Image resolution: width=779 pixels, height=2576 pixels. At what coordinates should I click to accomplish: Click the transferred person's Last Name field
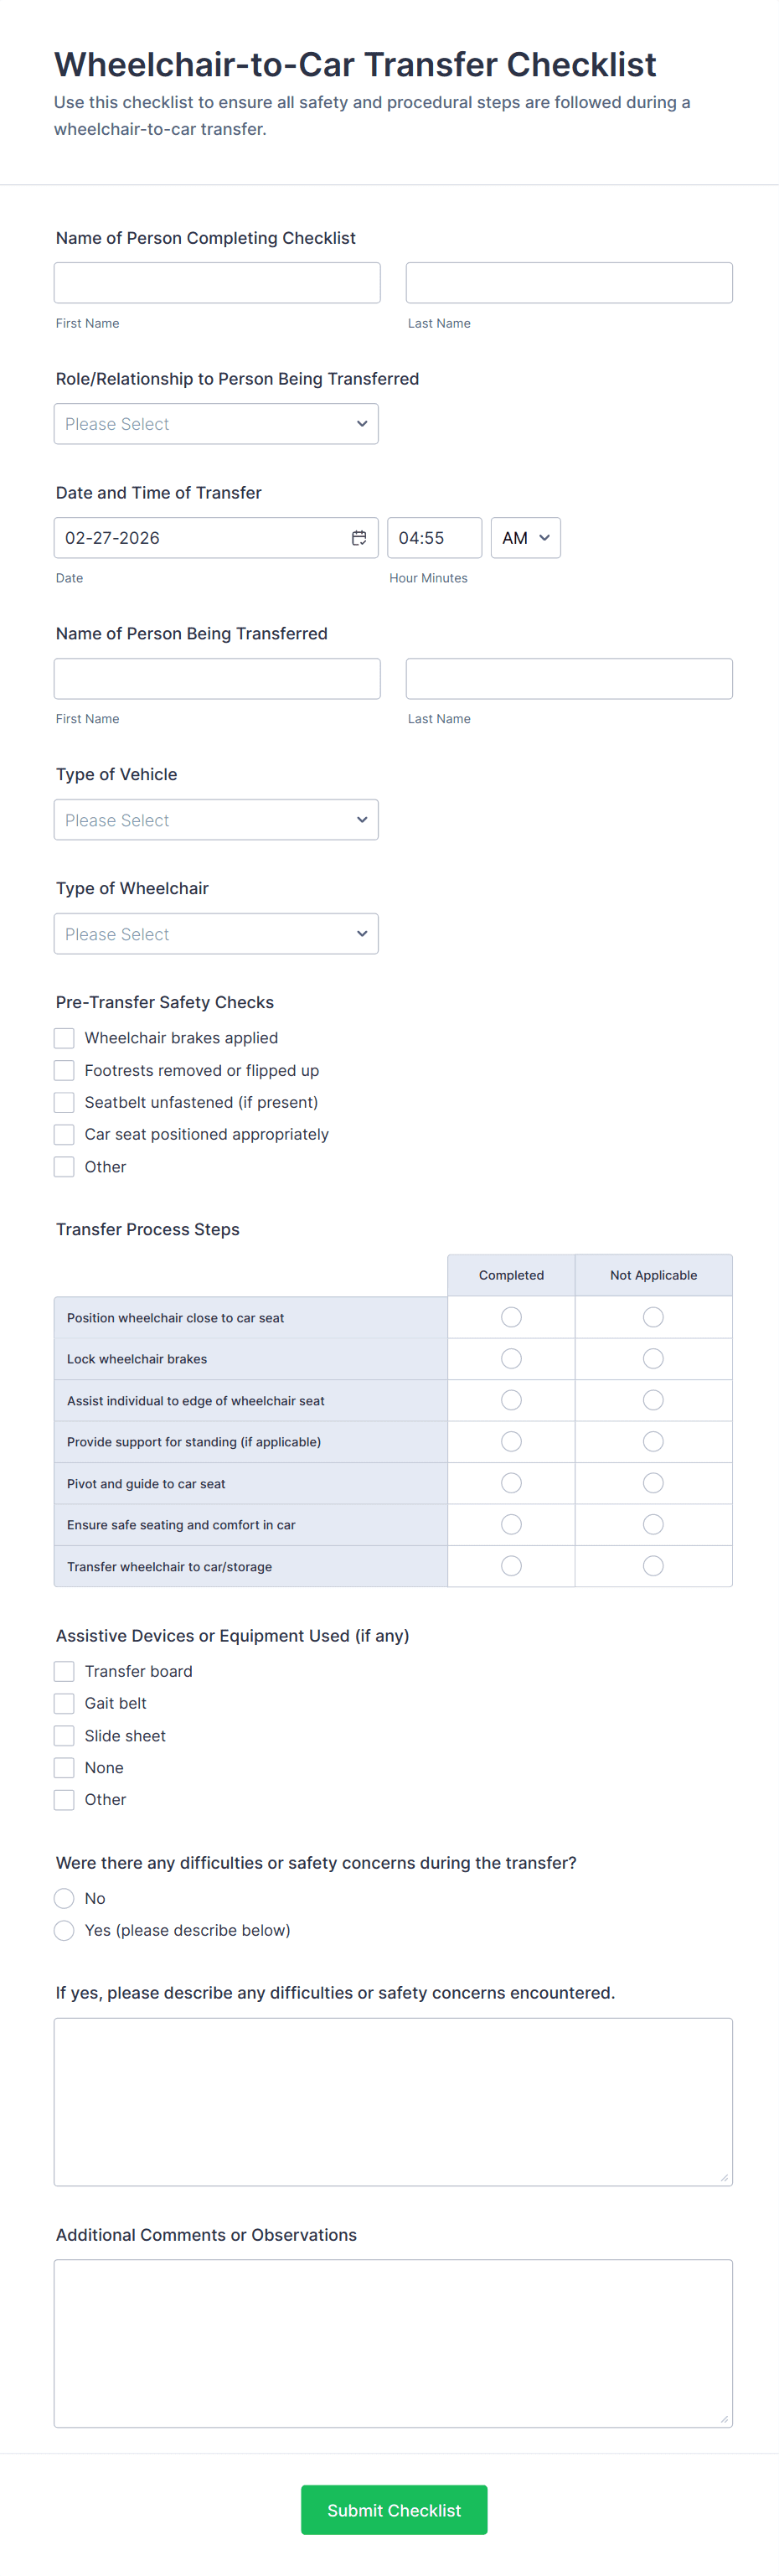click(569, 679)
